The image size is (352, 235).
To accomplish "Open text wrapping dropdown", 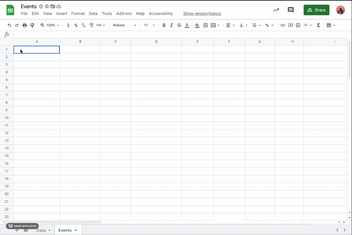I will (x=256, y=25).
